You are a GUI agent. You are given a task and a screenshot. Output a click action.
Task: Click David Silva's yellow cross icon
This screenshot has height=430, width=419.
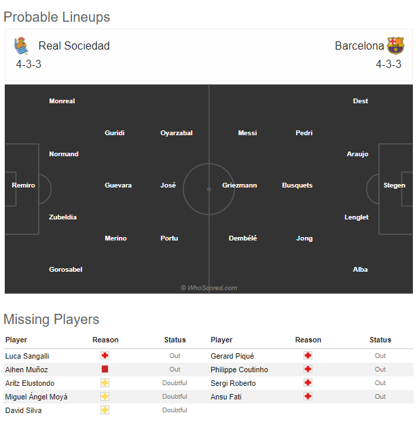point(105,410)
